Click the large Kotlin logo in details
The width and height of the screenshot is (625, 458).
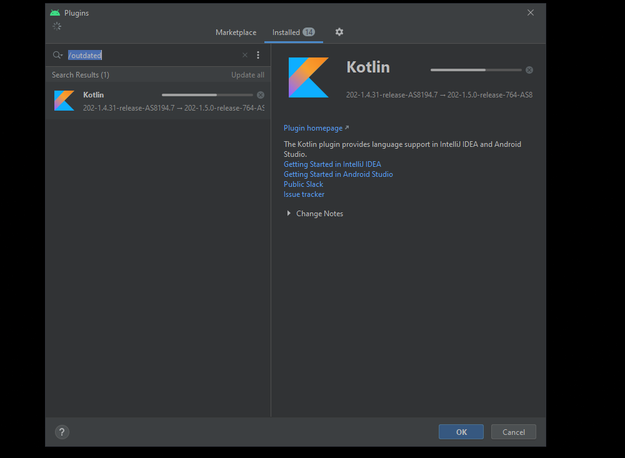[309, 77]
